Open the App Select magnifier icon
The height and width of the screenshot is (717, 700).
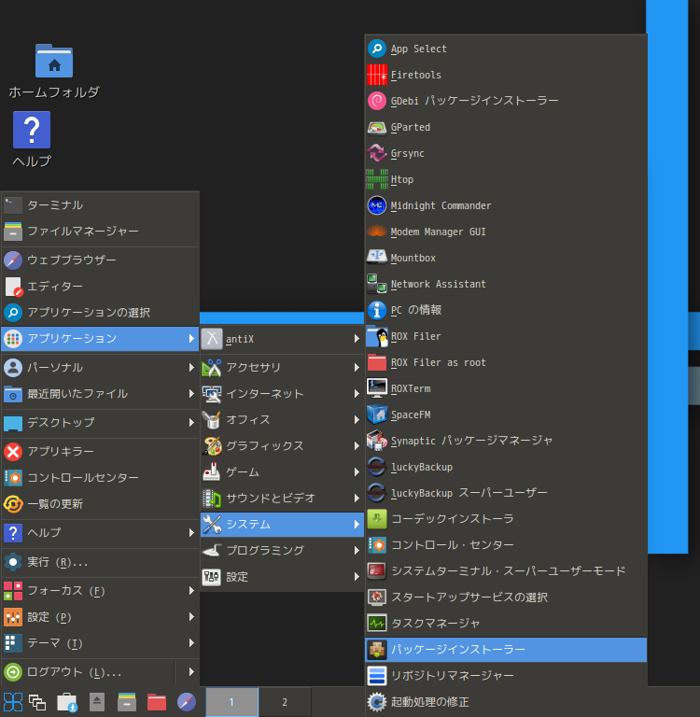(x=377, y=49)
